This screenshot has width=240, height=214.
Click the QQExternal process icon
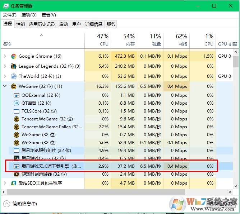[x=17, y=95]
